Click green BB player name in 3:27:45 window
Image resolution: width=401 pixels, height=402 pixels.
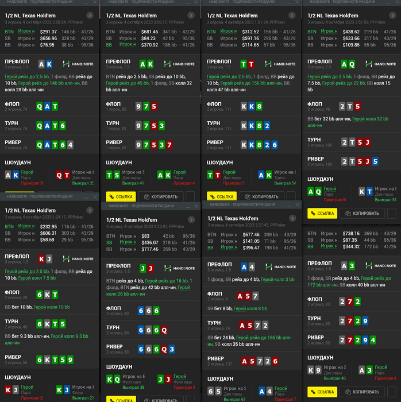click(229, 247)
